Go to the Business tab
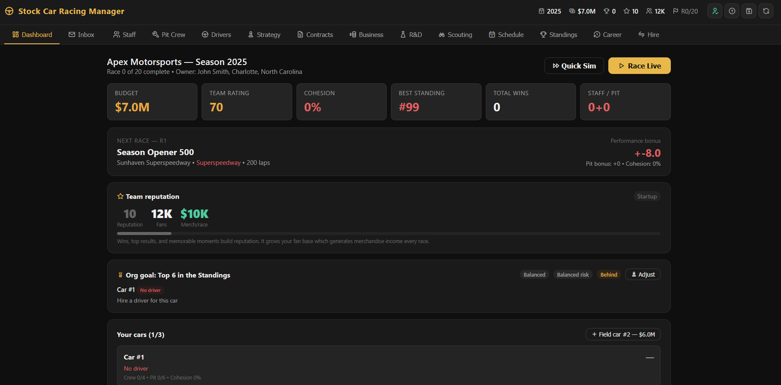Screen dimensions: 781x385 pos(366,35)
